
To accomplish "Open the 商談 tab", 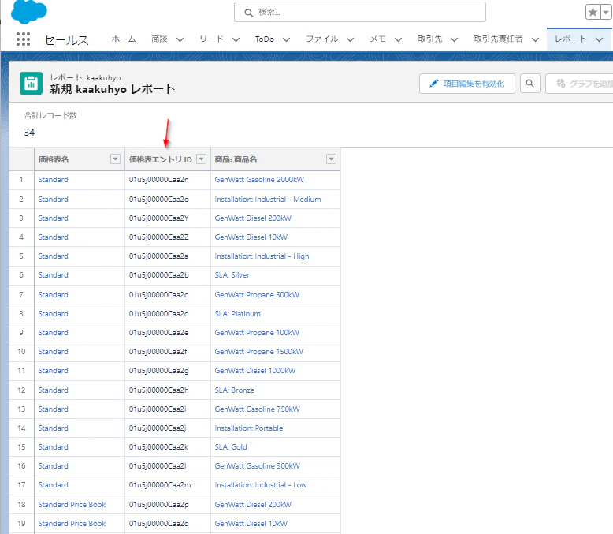I will pyautogui.click(x=159, y=39).
